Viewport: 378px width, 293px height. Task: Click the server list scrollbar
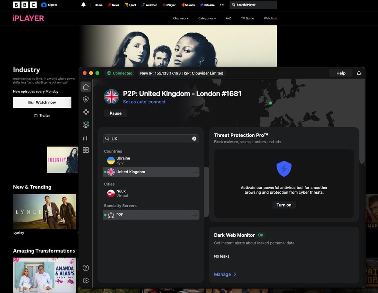click(x=206, y=192)
